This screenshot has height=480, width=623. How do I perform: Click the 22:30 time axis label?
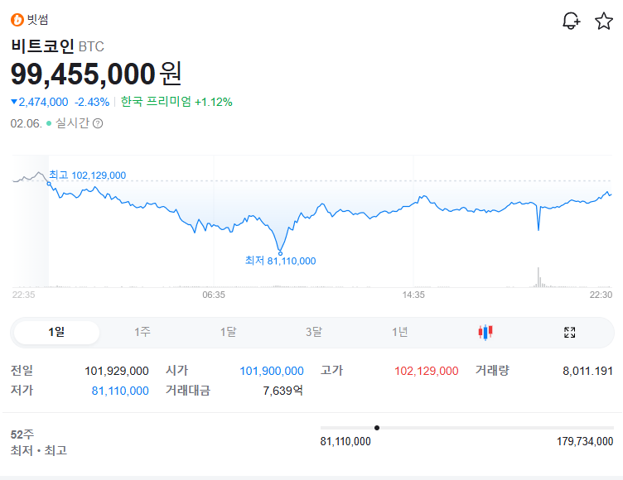point(601,295)
